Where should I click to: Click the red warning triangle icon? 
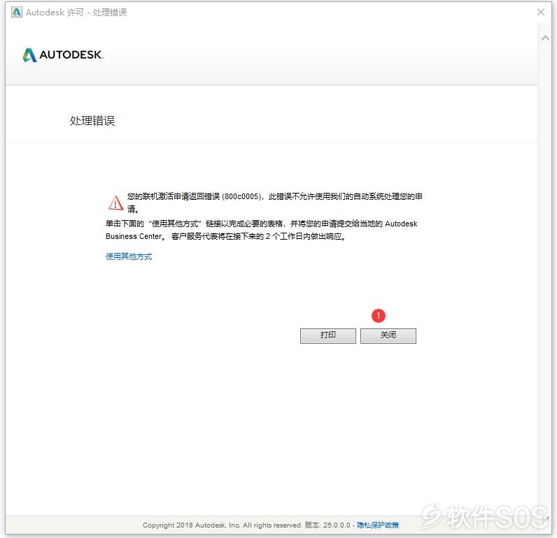tap(115, 203)
